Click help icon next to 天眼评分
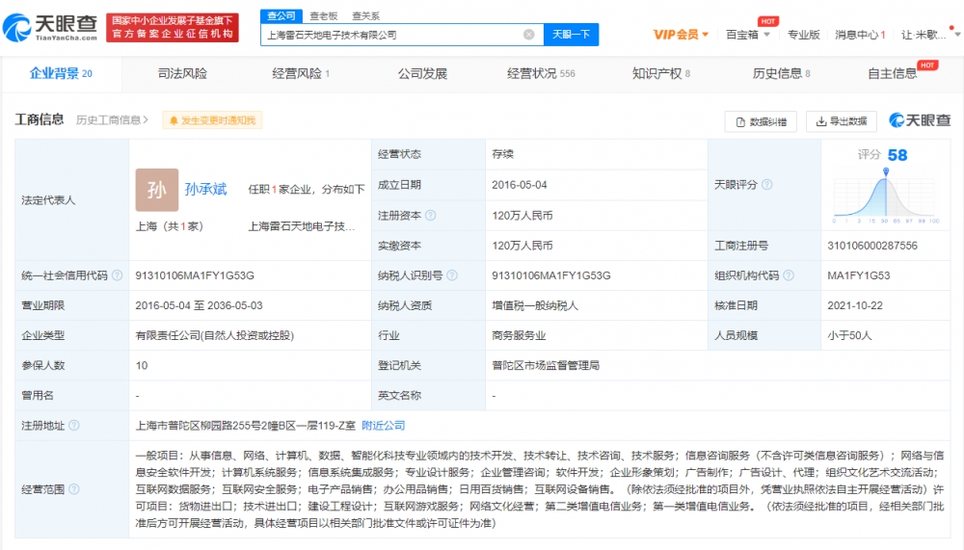964x550 pixels. [x=766, y=184]
